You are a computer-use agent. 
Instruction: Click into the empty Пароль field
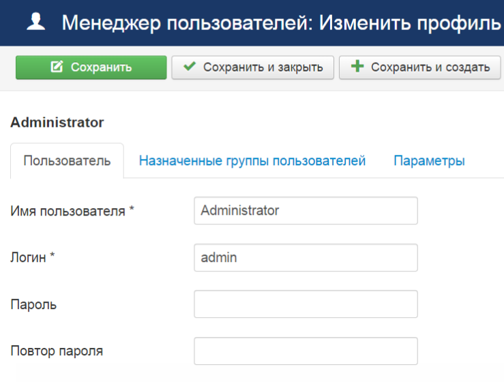tap(306, 304)
